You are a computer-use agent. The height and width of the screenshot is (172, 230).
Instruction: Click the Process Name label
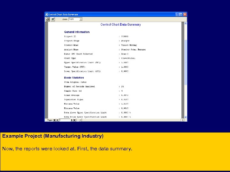pos(71,45)
